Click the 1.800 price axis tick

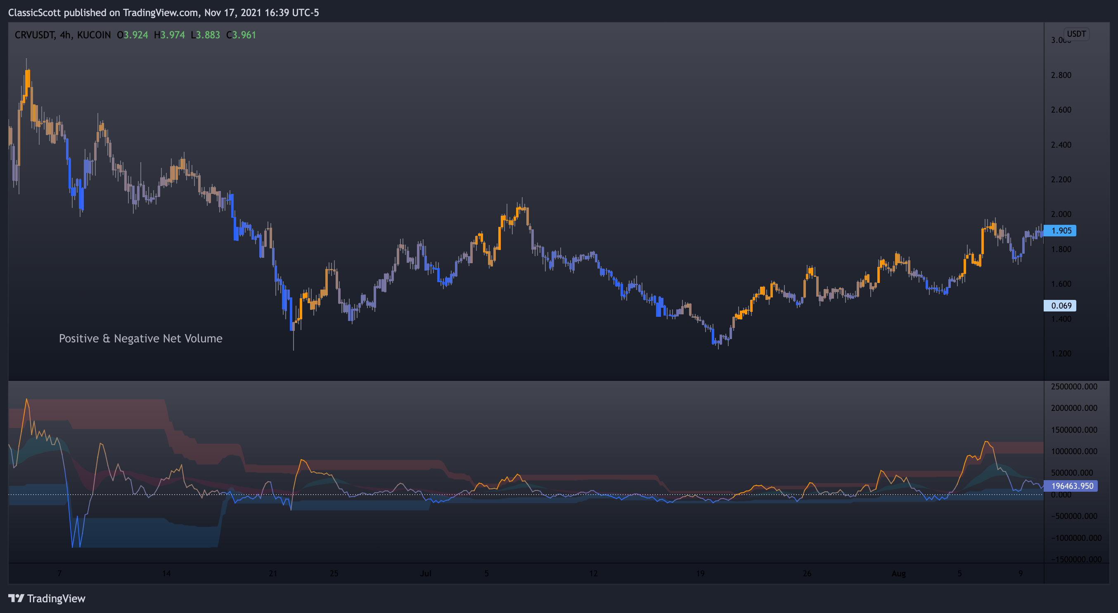pos(1061,249)
